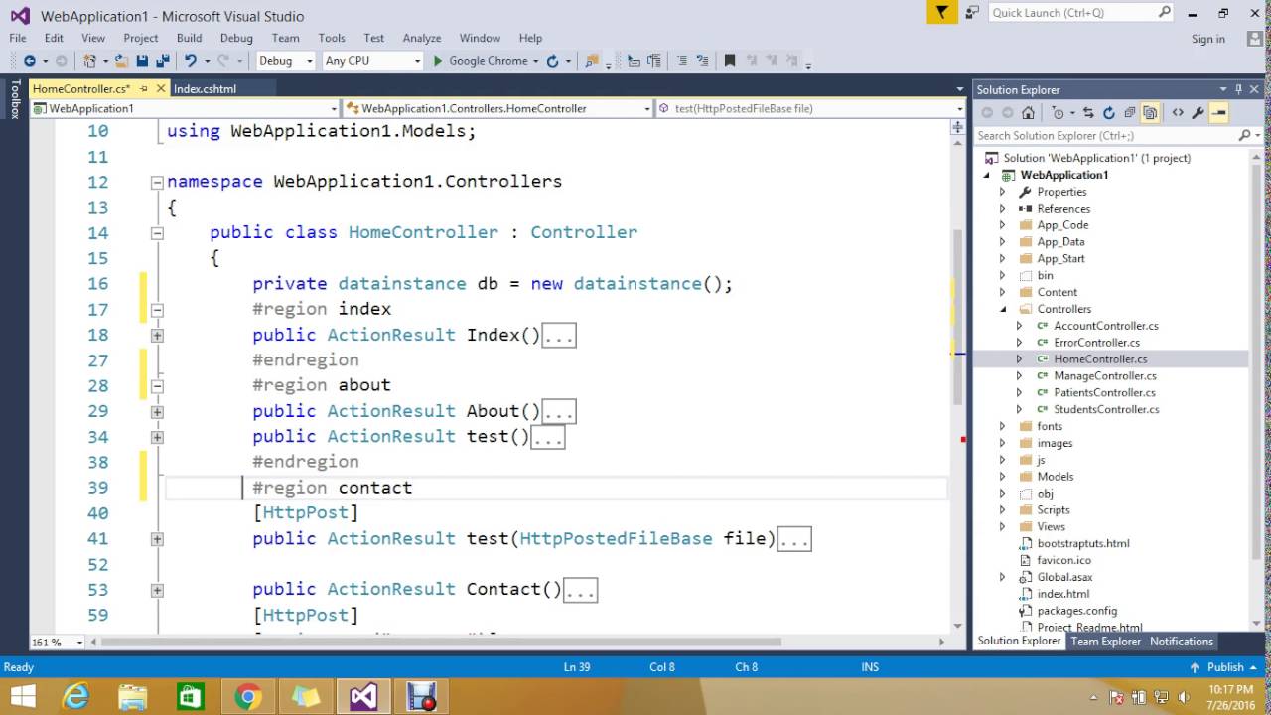
Task: Click the feedback icon beside the notifications flag
Action: [x=972, y=12]
